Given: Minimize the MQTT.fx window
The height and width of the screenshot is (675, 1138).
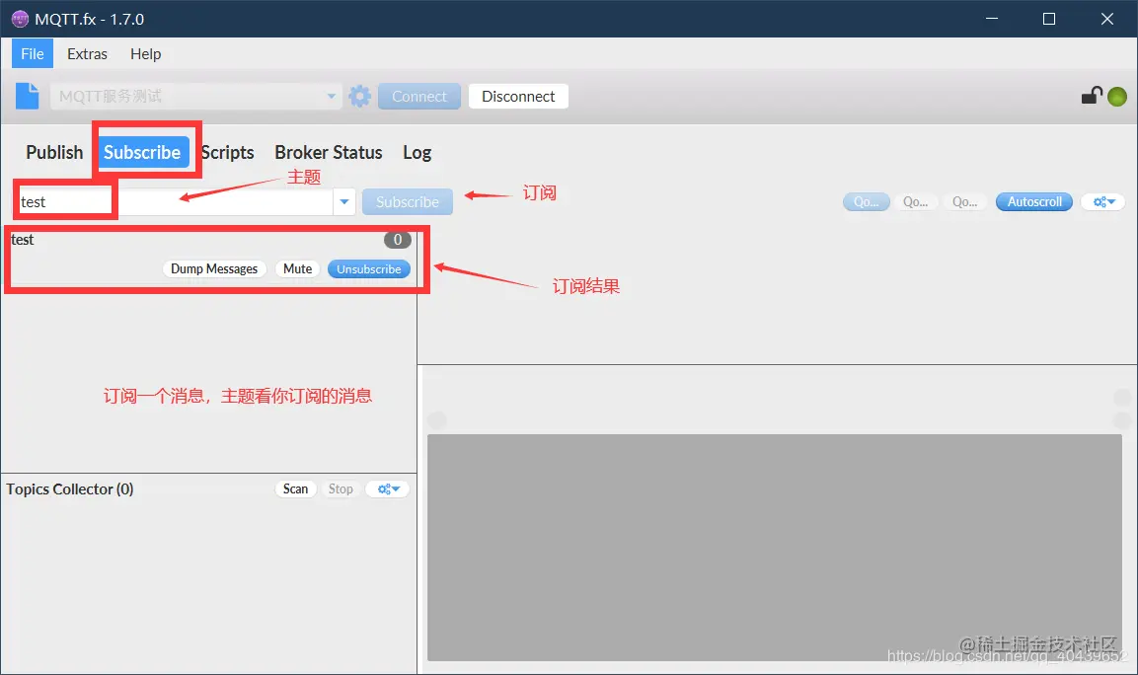Looking at the screenshot, I should [x=992, y=19].
